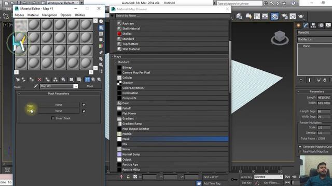Open the Modifier List dropdown
This screenshot has height=186, width=332.
314,39
